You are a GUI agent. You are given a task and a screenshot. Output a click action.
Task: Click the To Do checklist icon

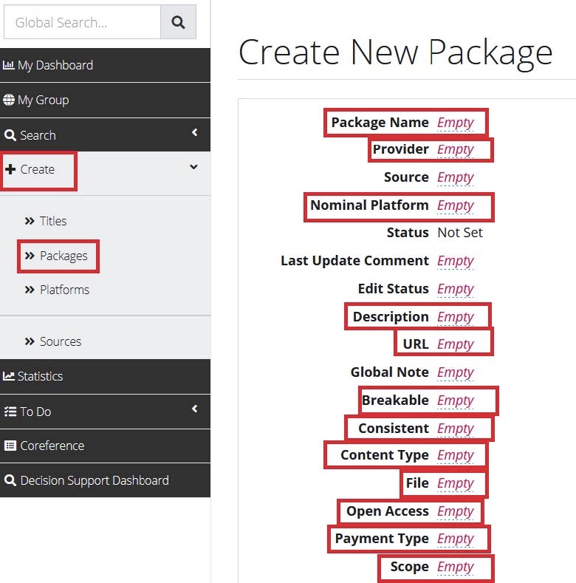coord(10,412)
